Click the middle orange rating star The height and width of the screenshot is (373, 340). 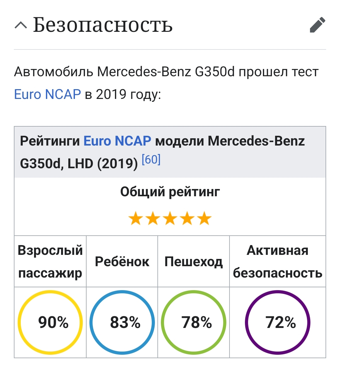pyautogui.click(x=170, y=219)
